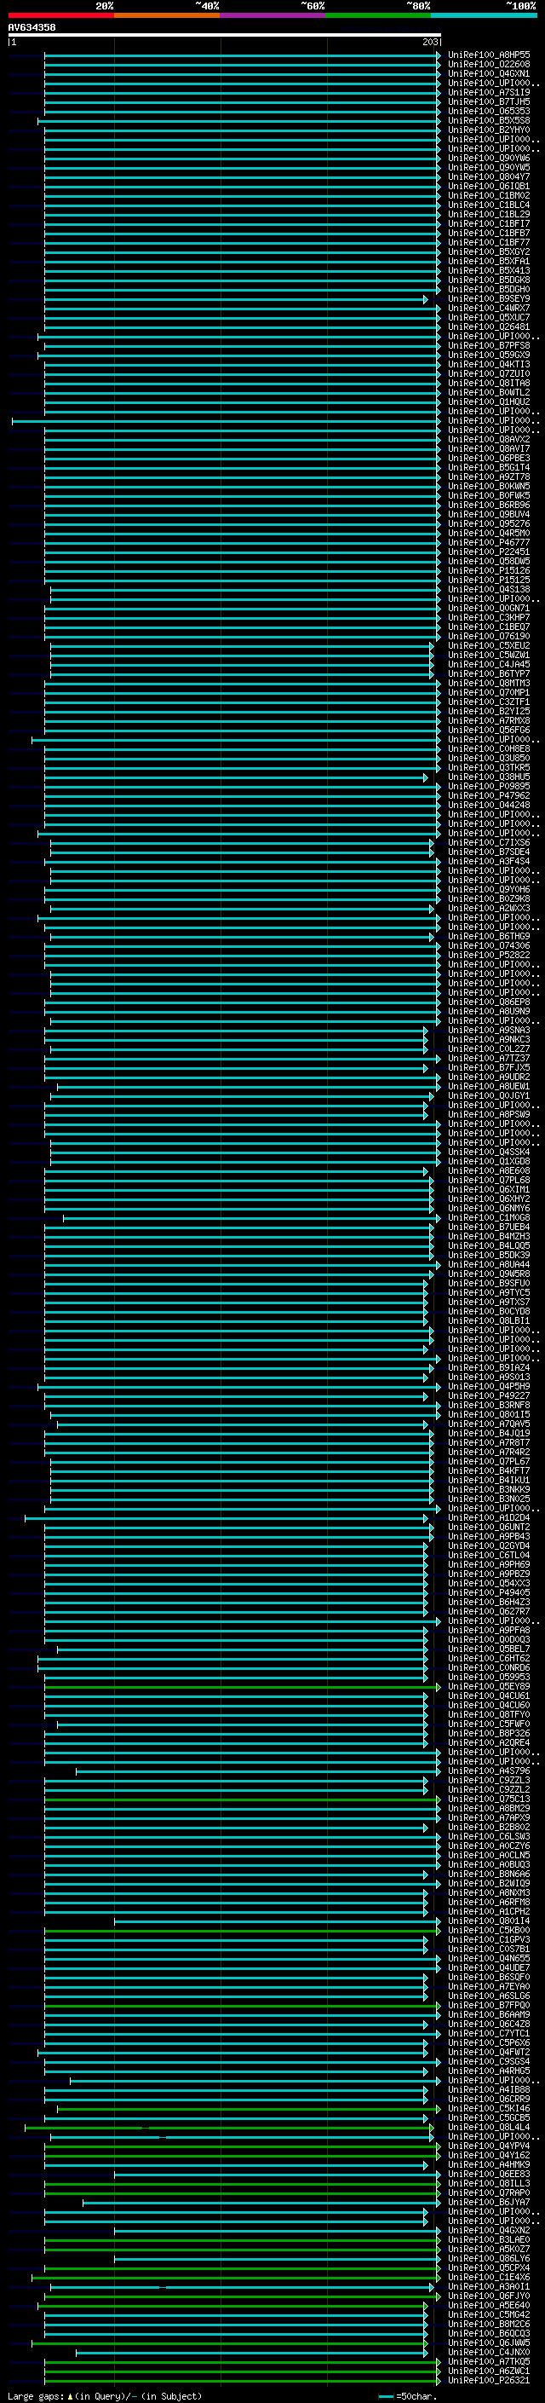Click hit label UniRef100_P52822
The width and height of the screenshot is (545, 2403).
(x=489, y=956)
